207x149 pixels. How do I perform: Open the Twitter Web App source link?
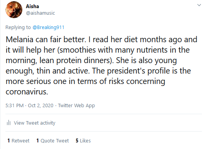pos(76,106)
